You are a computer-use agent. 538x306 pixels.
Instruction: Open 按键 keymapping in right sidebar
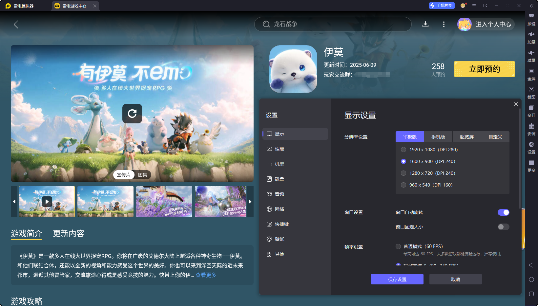tap(531, 19)
